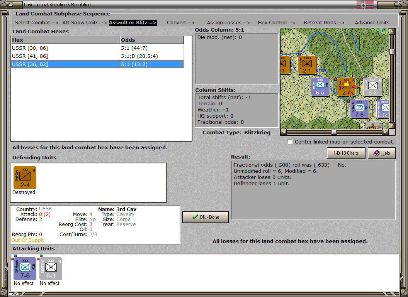Click the Odds column header

(x=152, y=40)
